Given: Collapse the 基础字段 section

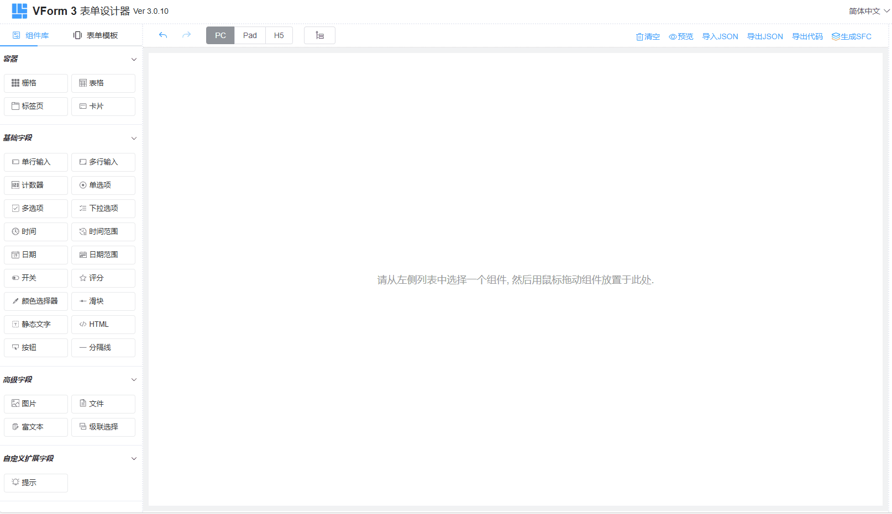Looking at the screenshot, I should (133, 138).
